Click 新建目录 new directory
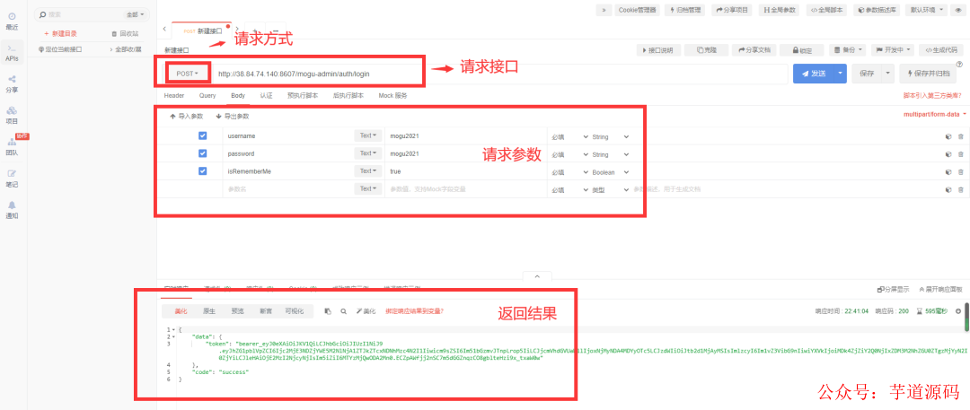Viewport: 970px width, 410px height. 61,33
